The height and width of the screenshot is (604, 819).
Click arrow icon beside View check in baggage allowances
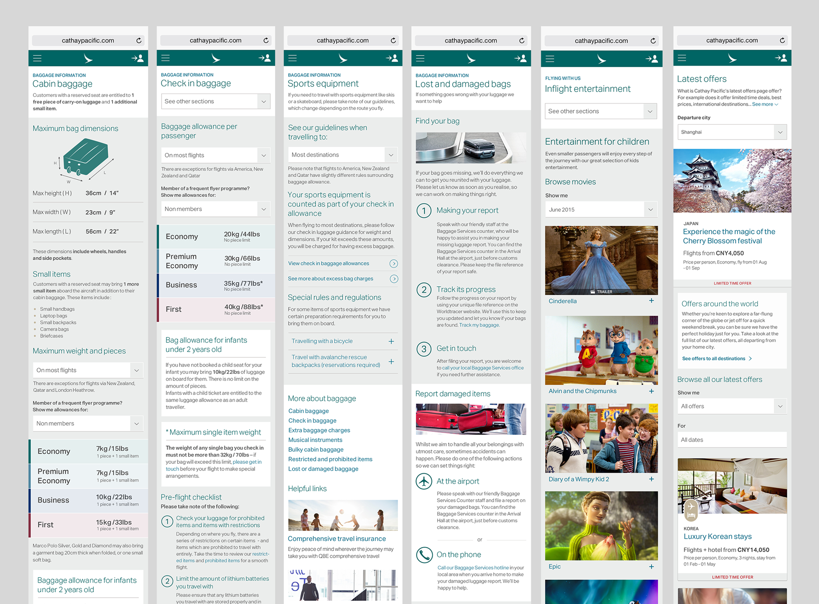click(394, 264)
